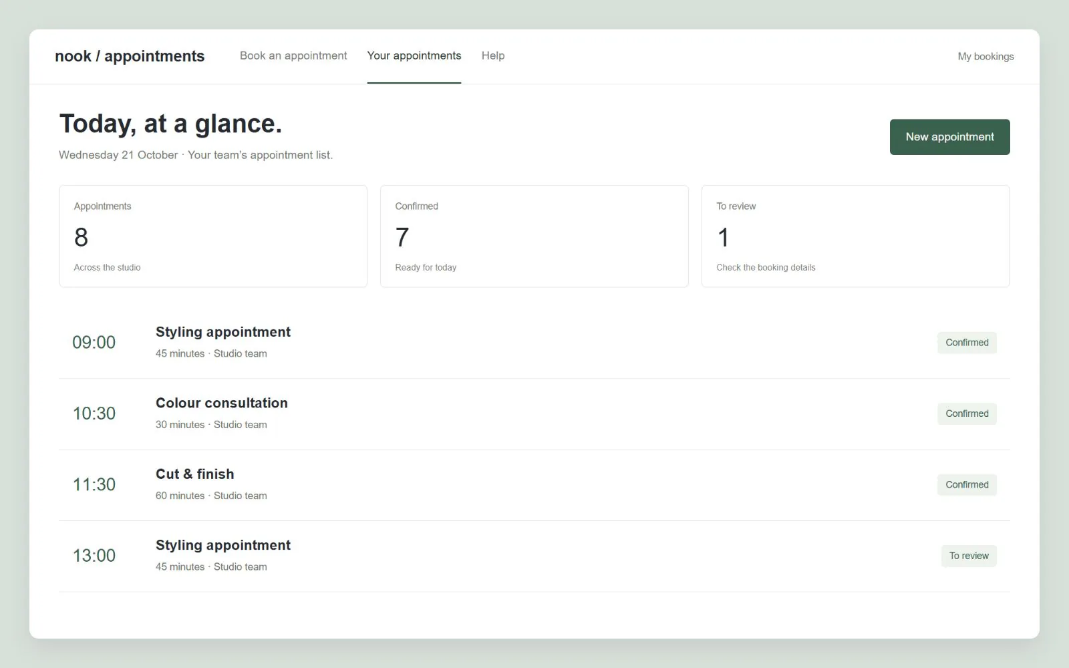Click 'Across the studio' caption

tap(107, 267)
